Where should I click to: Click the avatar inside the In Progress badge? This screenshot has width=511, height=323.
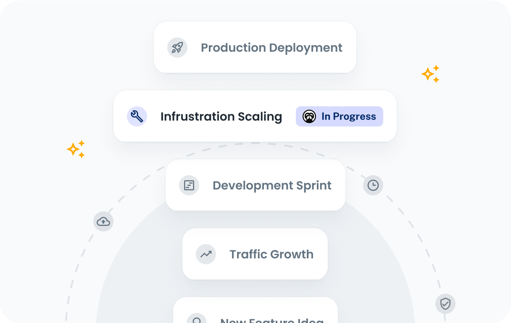tap(309, 116)
